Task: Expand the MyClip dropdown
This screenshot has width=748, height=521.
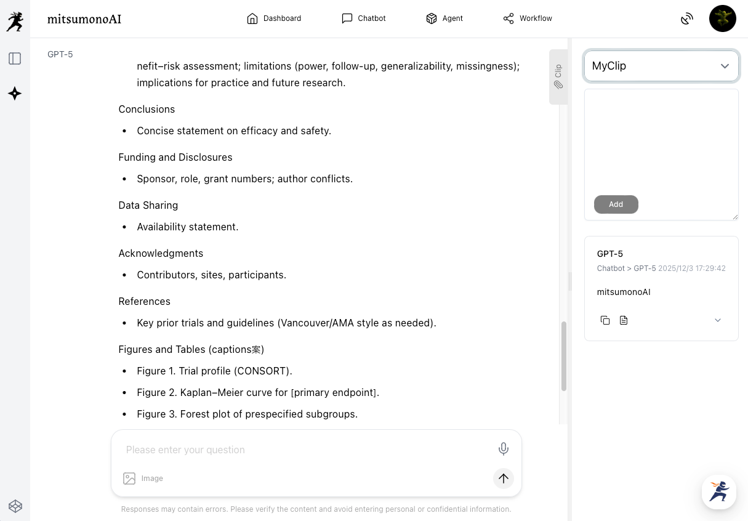Action: tap(661, 66)
